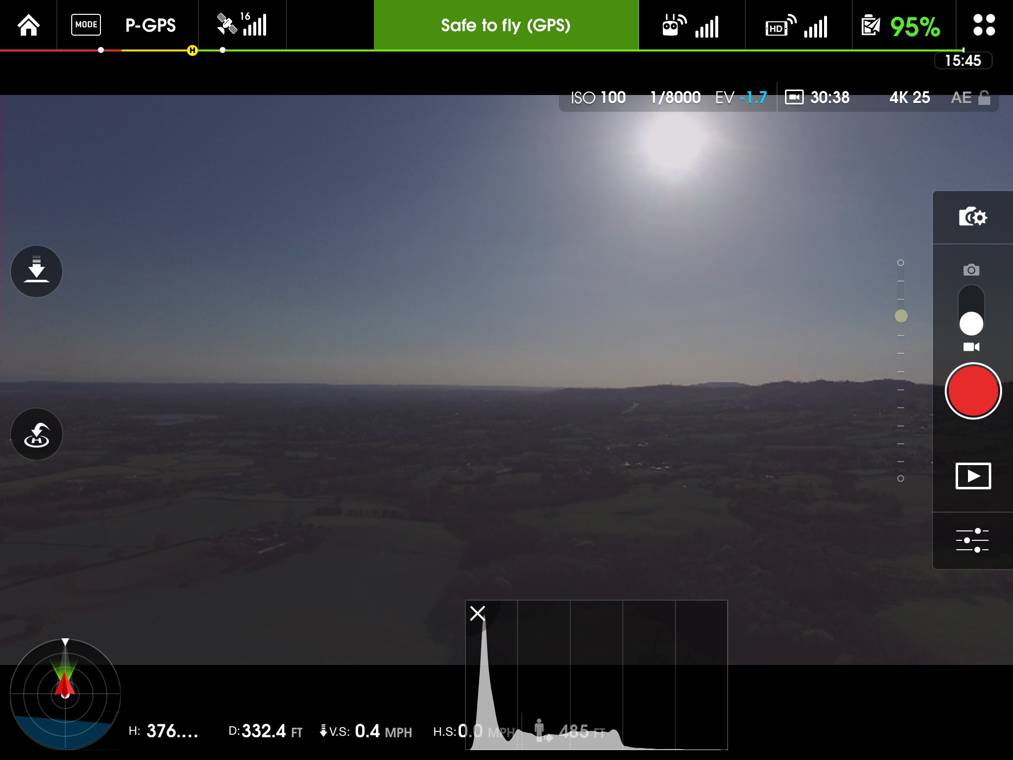Tap remaining recording time 30:38

tap(829, 97)
